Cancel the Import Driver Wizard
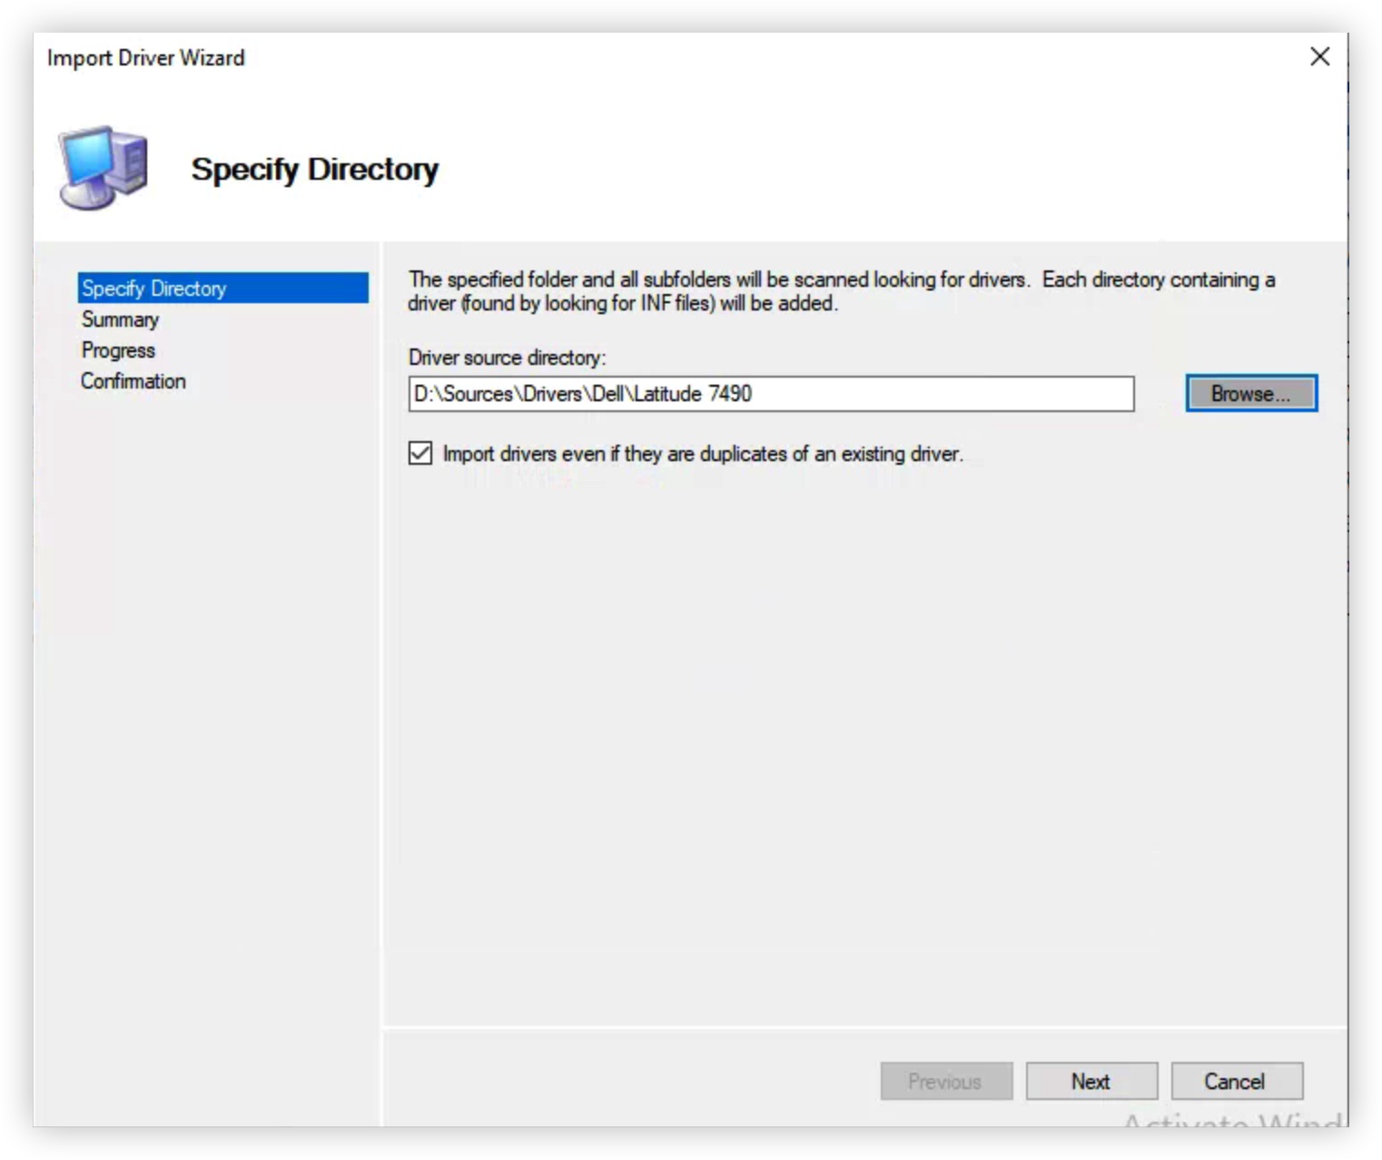 pyautogui.click(x=1236, y=1081)
